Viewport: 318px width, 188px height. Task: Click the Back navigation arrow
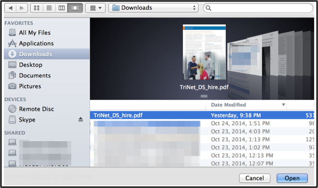coord(10,8)
